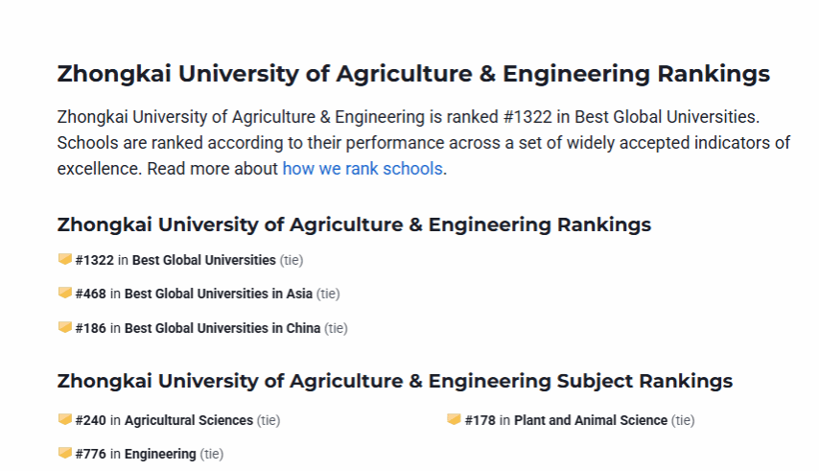Click the "(tie)" label after Plant and Animal Science
The image size is (819, 471).
click(x=683, y=420)
